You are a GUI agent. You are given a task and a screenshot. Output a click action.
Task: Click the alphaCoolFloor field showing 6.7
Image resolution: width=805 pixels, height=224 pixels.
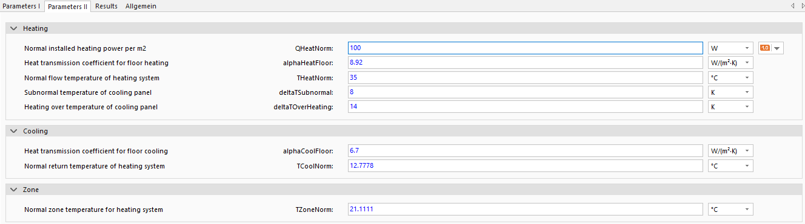(x=526, y=151)
